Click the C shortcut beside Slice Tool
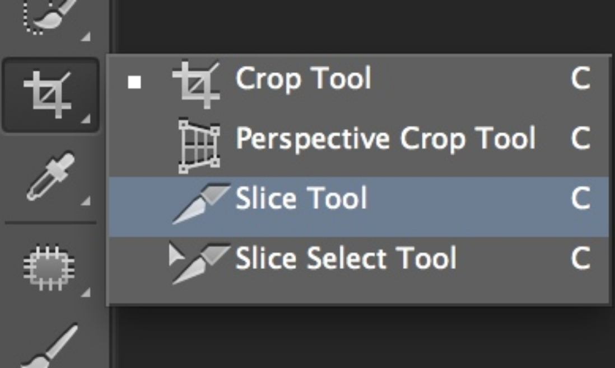 coord(581,198)
